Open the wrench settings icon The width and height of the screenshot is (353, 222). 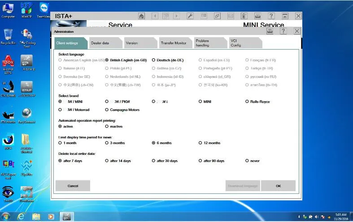pyautogui.click(x=190, y=16)
